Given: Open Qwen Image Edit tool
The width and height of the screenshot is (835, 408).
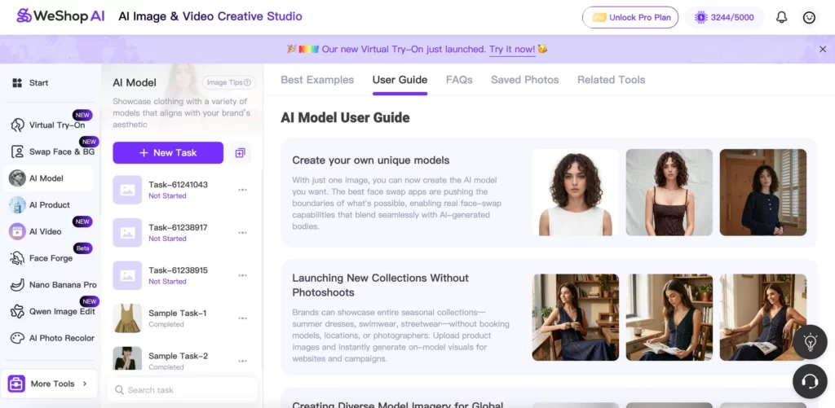Looking at the screenshot, I should [52, 311].
